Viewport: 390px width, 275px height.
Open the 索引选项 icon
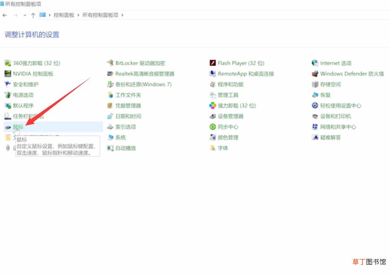tap(110, 127)
